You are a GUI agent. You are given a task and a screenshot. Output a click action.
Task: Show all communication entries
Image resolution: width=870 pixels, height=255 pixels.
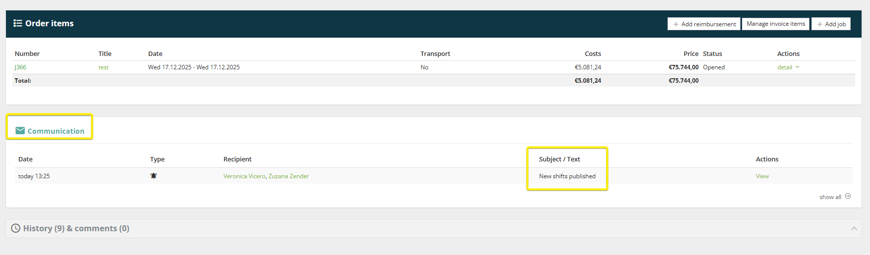pyautogui.click(x=830, y=197)
